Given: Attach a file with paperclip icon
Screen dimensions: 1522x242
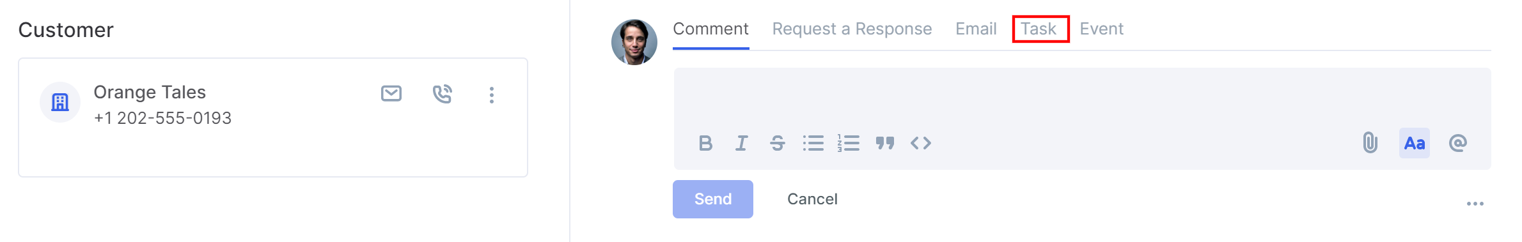Looking at the screenshot, I should click(1370, 142).
